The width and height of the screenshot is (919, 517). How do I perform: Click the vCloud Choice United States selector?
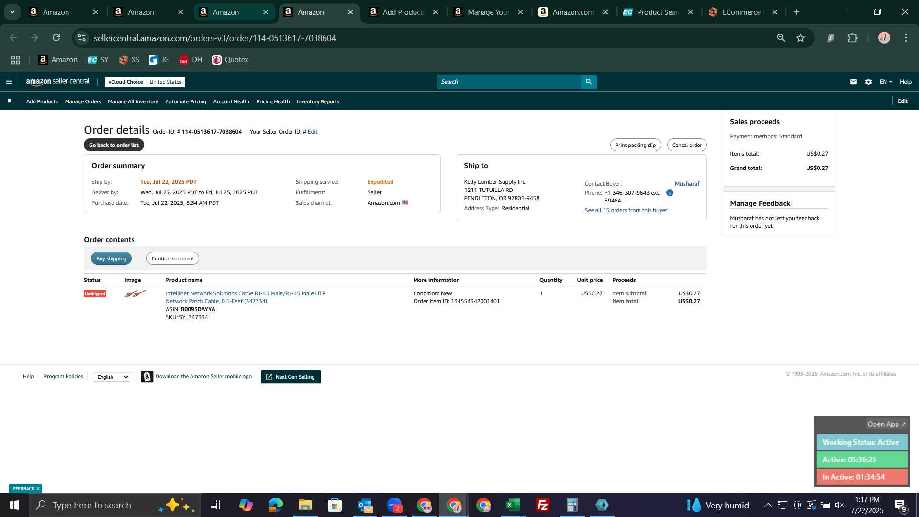145,82
